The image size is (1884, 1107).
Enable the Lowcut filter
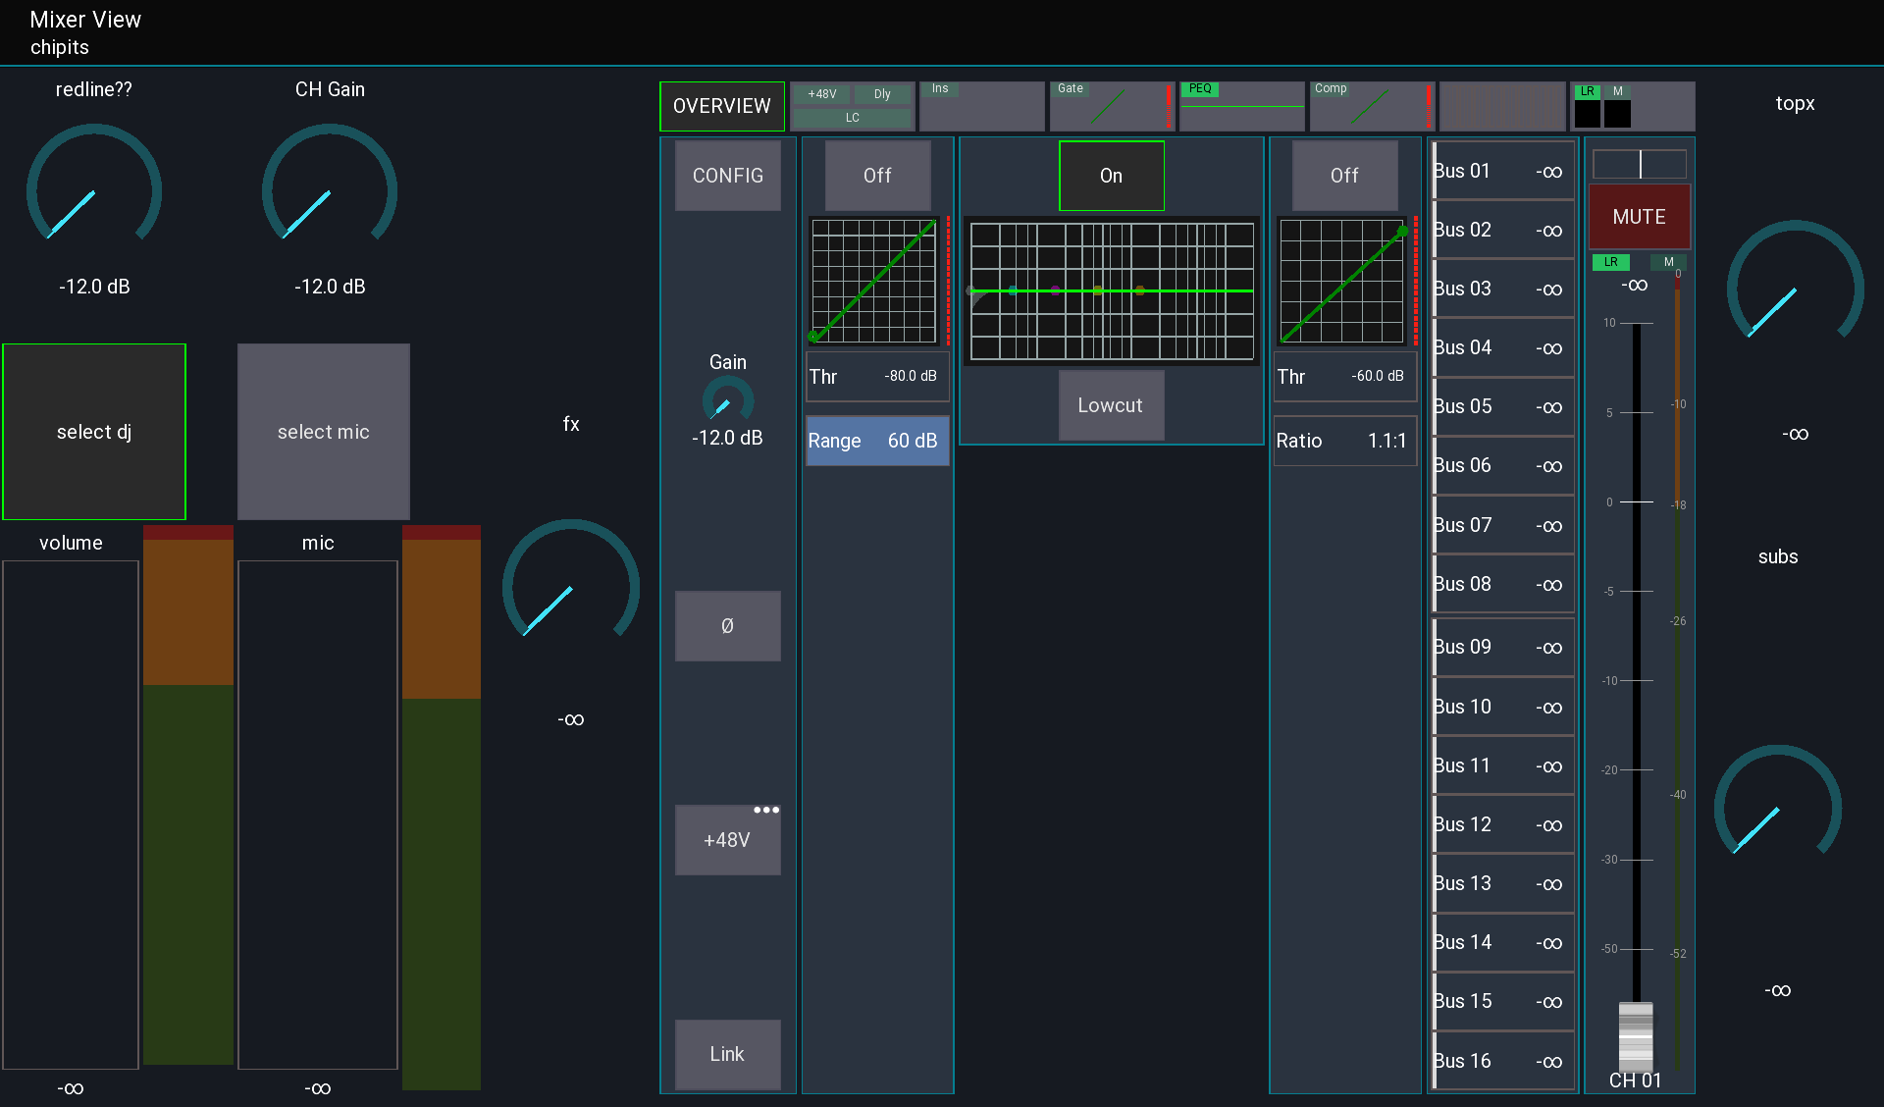click(1110, 405)
